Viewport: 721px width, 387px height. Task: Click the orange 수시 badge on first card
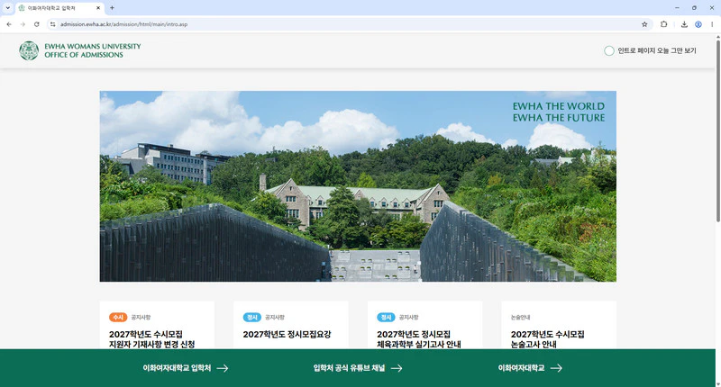118,317
